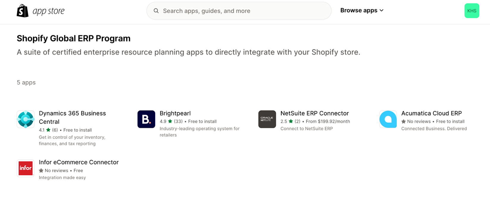Open the Dynamics 365 Business Central title link
Viewport: 490px width, 204px height.
coord(72,117)
